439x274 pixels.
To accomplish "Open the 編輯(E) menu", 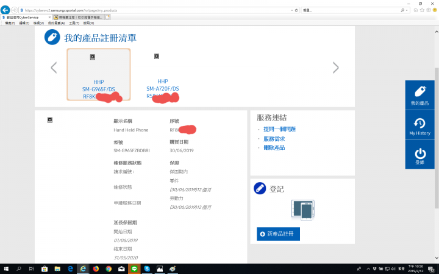I will 24,23.
